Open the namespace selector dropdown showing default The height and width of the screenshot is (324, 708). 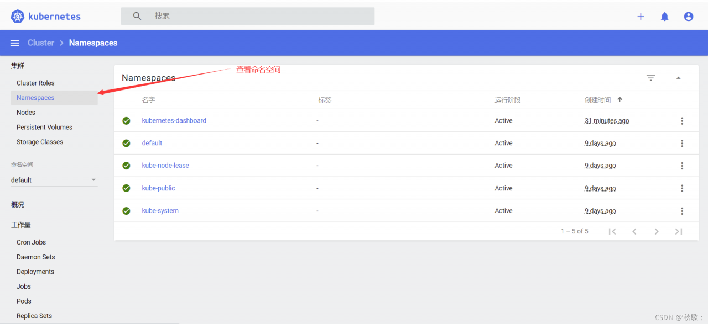(x=54, y=180)
